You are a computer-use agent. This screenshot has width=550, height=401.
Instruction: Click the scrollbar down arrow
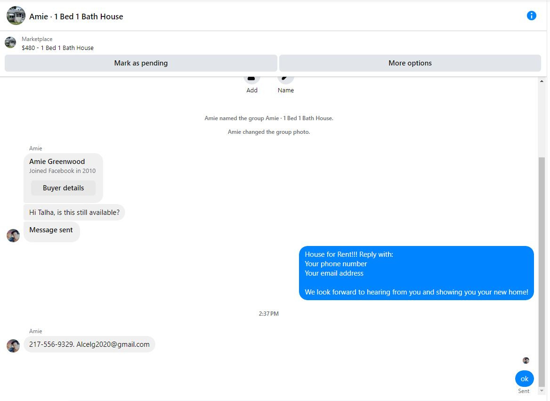(542, 391)
